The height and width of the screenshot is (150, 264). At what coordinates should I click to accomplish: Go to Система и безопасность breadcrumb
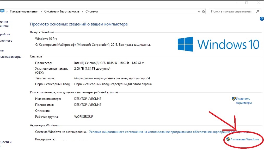coord(62,11)
